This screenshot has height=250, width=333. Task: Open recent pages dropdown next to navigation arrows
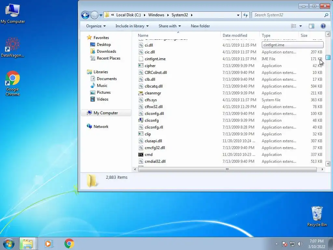101,15
